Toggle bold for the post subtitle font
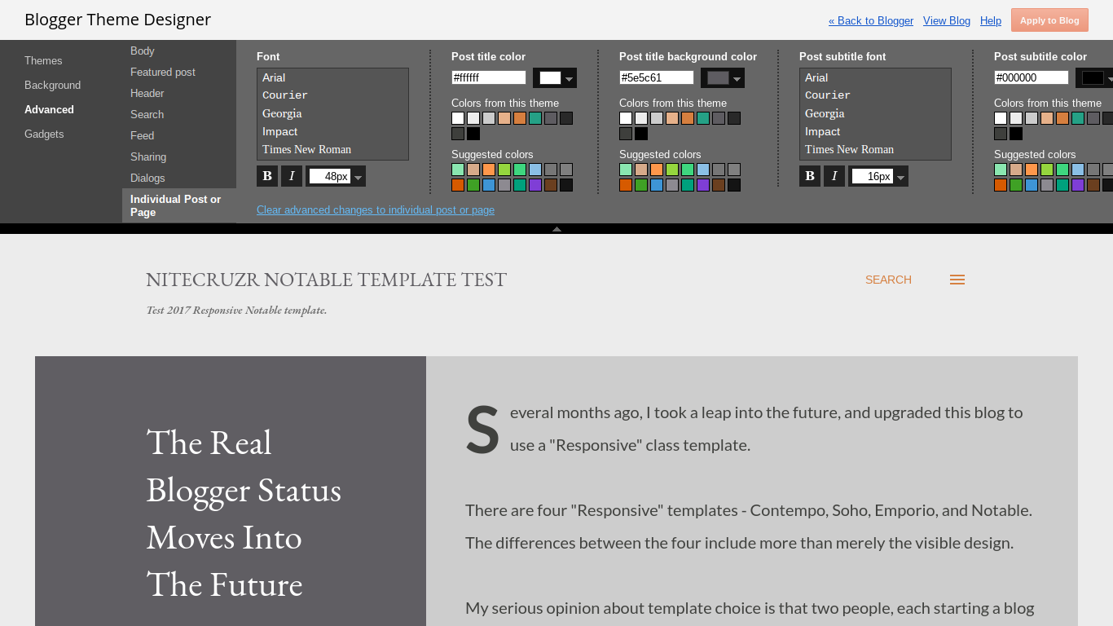Screen dimensions: 1113x626 pyautogui.click(x=809, y=175)
